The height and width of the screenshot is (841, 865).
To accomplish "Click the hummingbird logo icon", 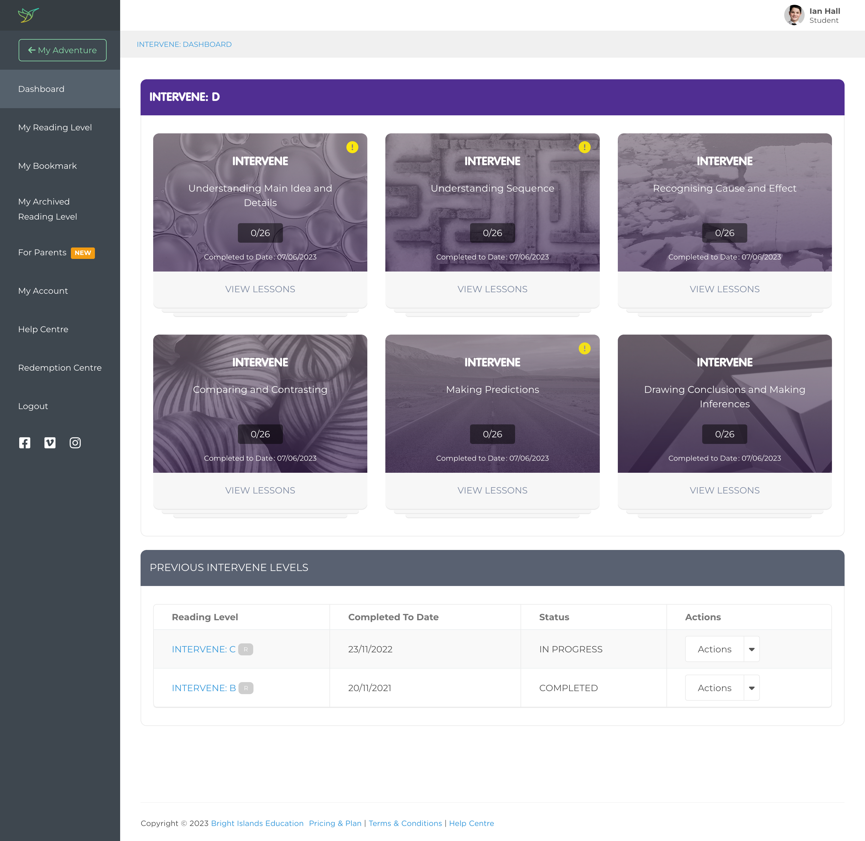I will pyautogui.click(x=28, y=15).
